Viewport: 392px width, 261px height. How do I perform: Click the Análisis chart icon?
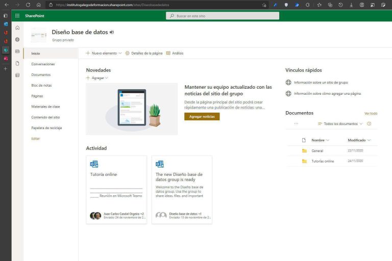[168, 53]
